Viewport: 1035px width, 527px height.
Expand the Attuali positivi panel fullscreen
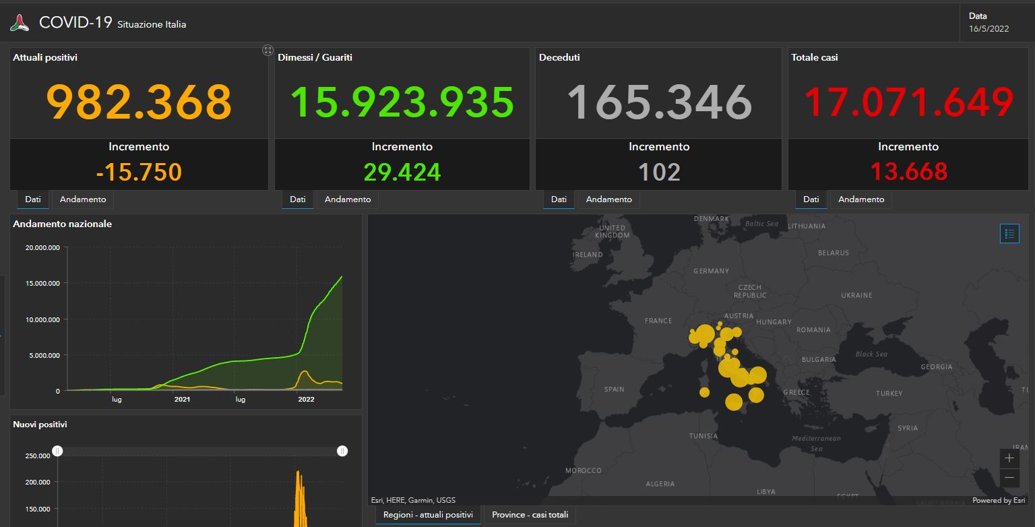(x=268, y=51)
